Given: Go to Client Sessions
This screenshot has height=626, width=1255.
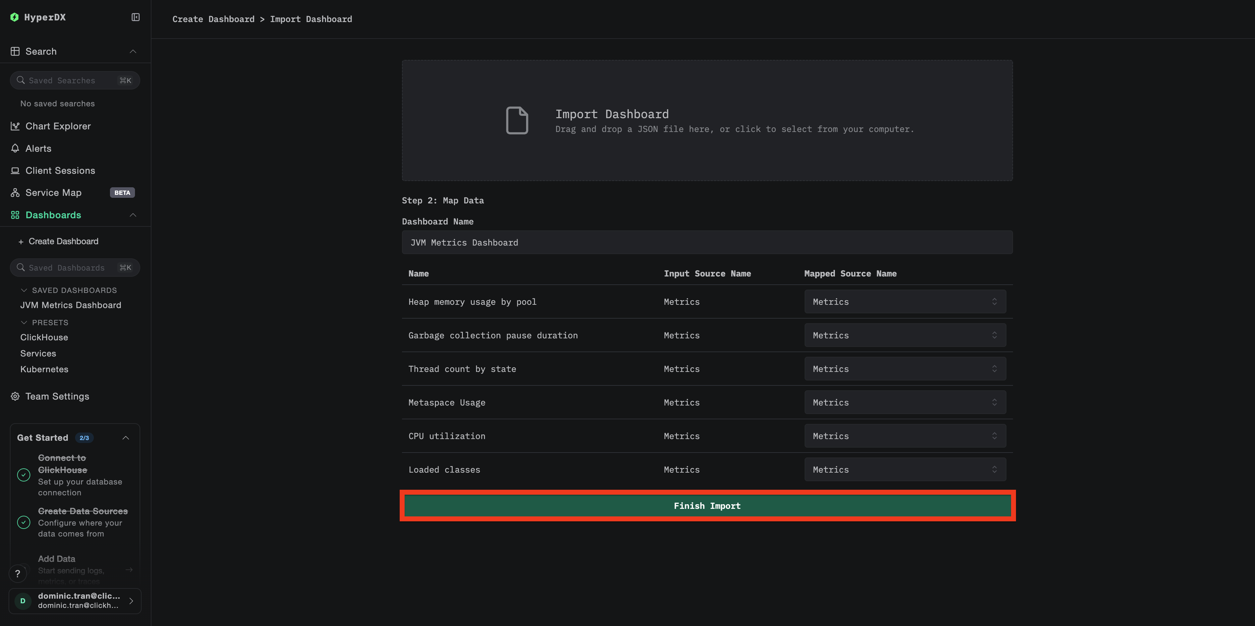Looking at the screenshot, I should (x=60, y=170).
